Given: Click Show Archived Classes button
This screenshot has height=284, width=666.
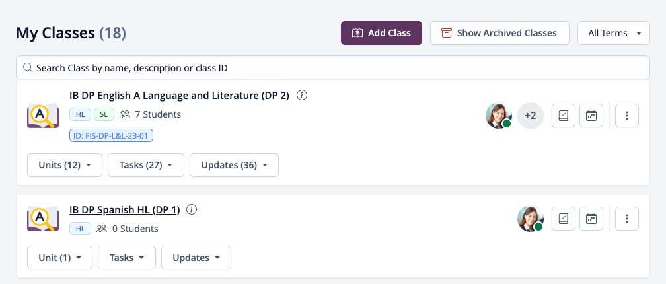Looking at the screenshot, I should click(x=499, y=33).
